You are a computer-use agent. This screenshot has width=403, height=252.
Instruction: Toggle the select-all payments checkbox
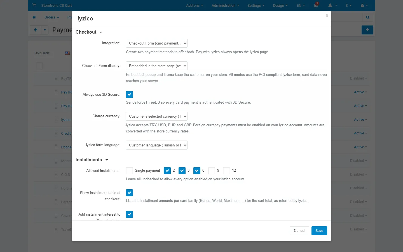tap(39, 66)
